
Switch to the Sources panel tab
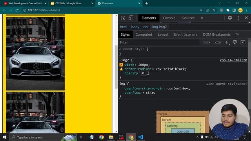coord(188,18)
